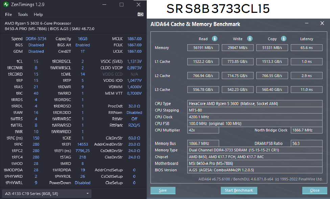Click the tRAS value 21

tap(36, 87)
